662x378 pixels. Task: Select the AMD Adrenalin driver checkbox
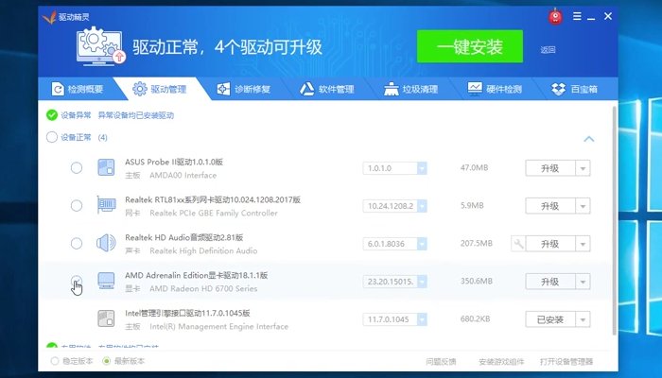pos(77,281)
